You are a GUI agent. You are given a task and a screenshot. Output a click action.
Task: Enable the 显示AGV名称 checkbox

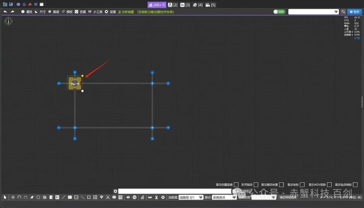(x=329, y=184)
